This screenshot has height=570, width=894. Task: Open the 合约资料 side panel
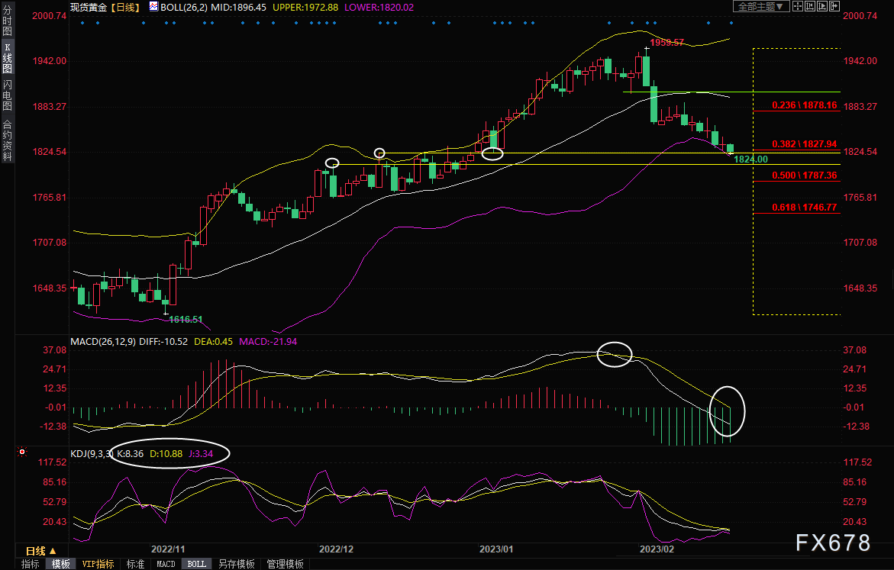pyautogui.click(x=7, y=140)
